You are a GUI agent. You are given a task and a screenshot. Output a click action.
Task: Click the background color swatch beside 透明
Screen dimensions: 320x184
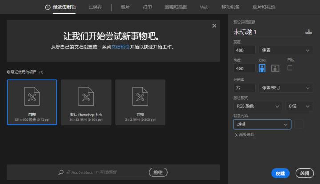299,124
